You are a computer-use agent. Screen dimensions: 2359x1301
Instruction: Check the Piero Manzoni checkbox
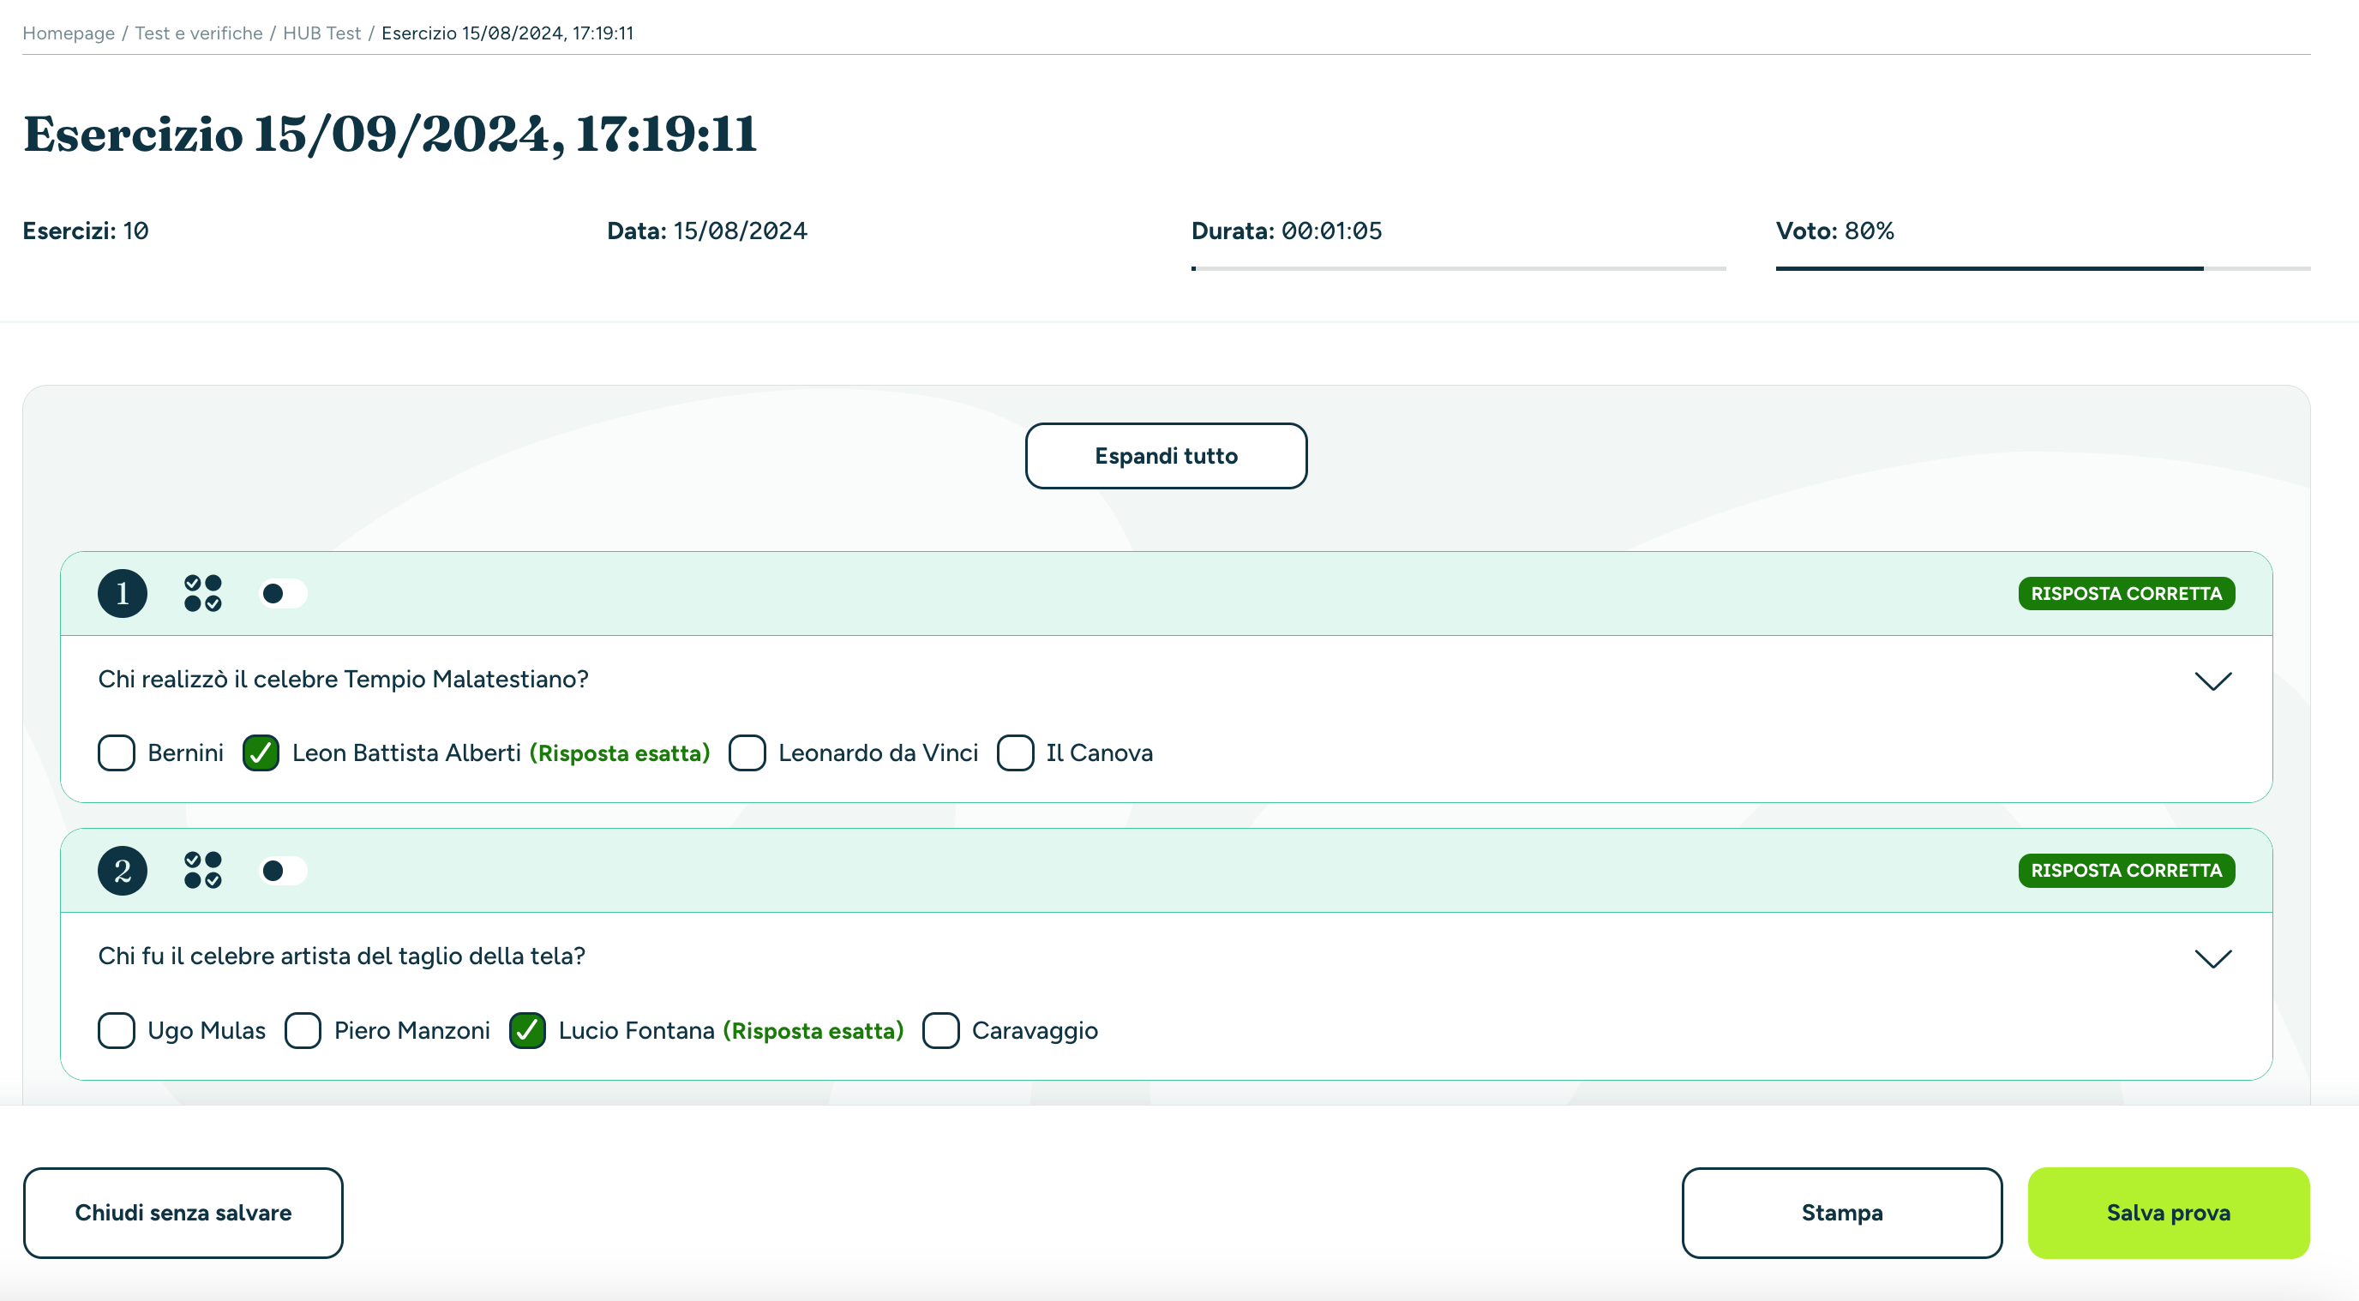303,1030
